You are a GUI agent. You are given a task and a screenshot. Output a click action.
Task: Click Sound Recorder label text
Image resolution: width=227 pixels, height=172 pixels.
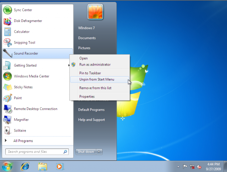26,54
